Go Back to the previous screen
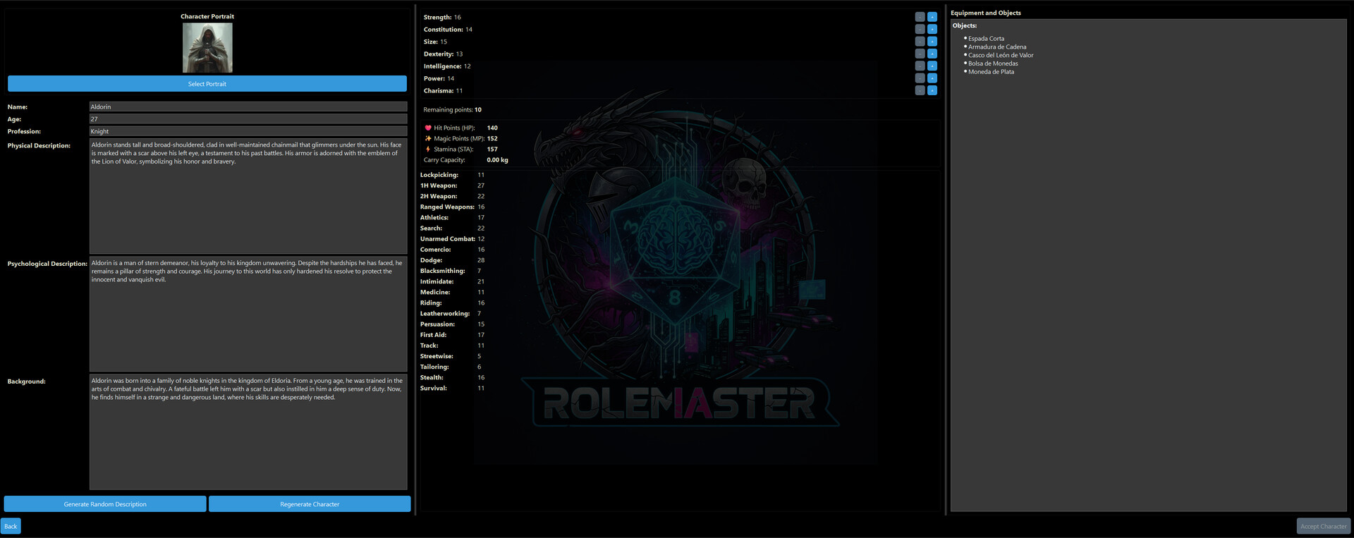 [x=11, y=526]
